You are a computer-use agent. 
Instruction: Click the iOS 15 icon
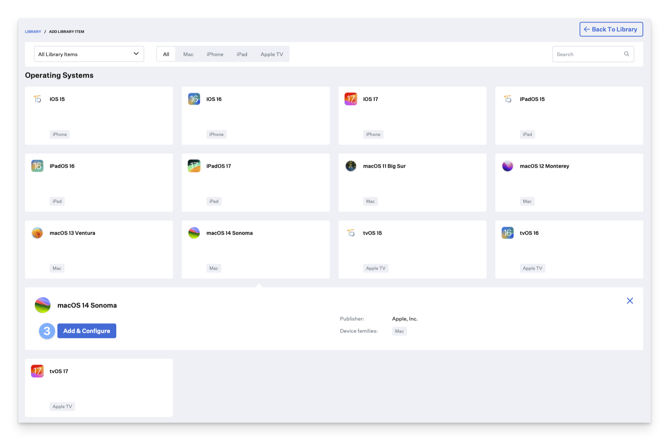click(37, 99)
